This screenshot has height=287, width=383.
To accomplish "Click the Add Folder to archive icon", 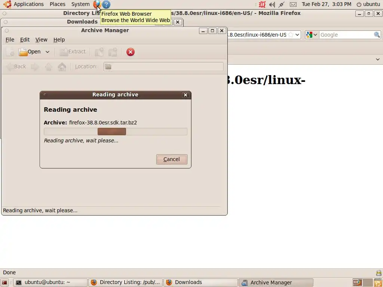I will coord(113,52).
